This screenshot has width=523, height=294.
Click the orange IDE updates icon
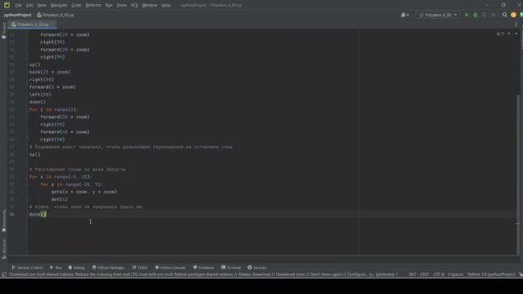pyautogui.click(x=513, y=15)
